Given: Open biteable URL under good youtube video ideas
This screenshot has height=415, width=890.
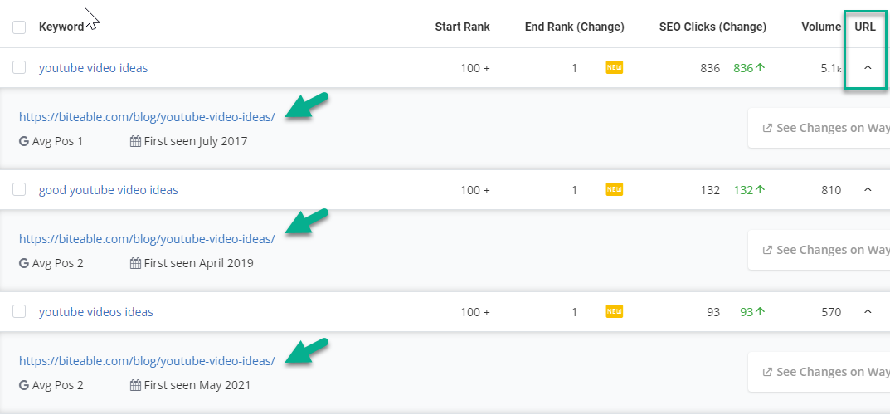Looking at the screenshot, I should click(147, 239).
